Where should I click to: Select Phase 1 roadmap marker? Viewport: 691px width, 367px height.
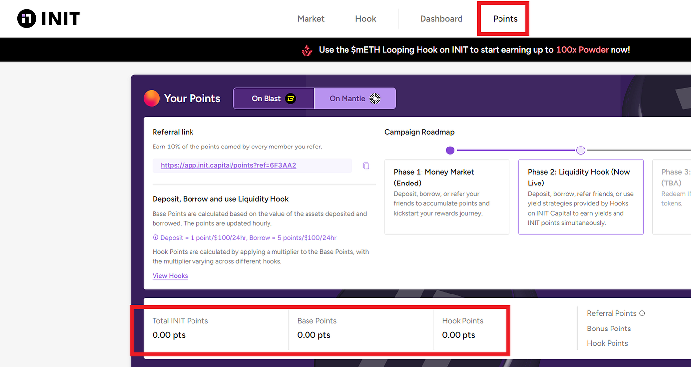(450, 150)
